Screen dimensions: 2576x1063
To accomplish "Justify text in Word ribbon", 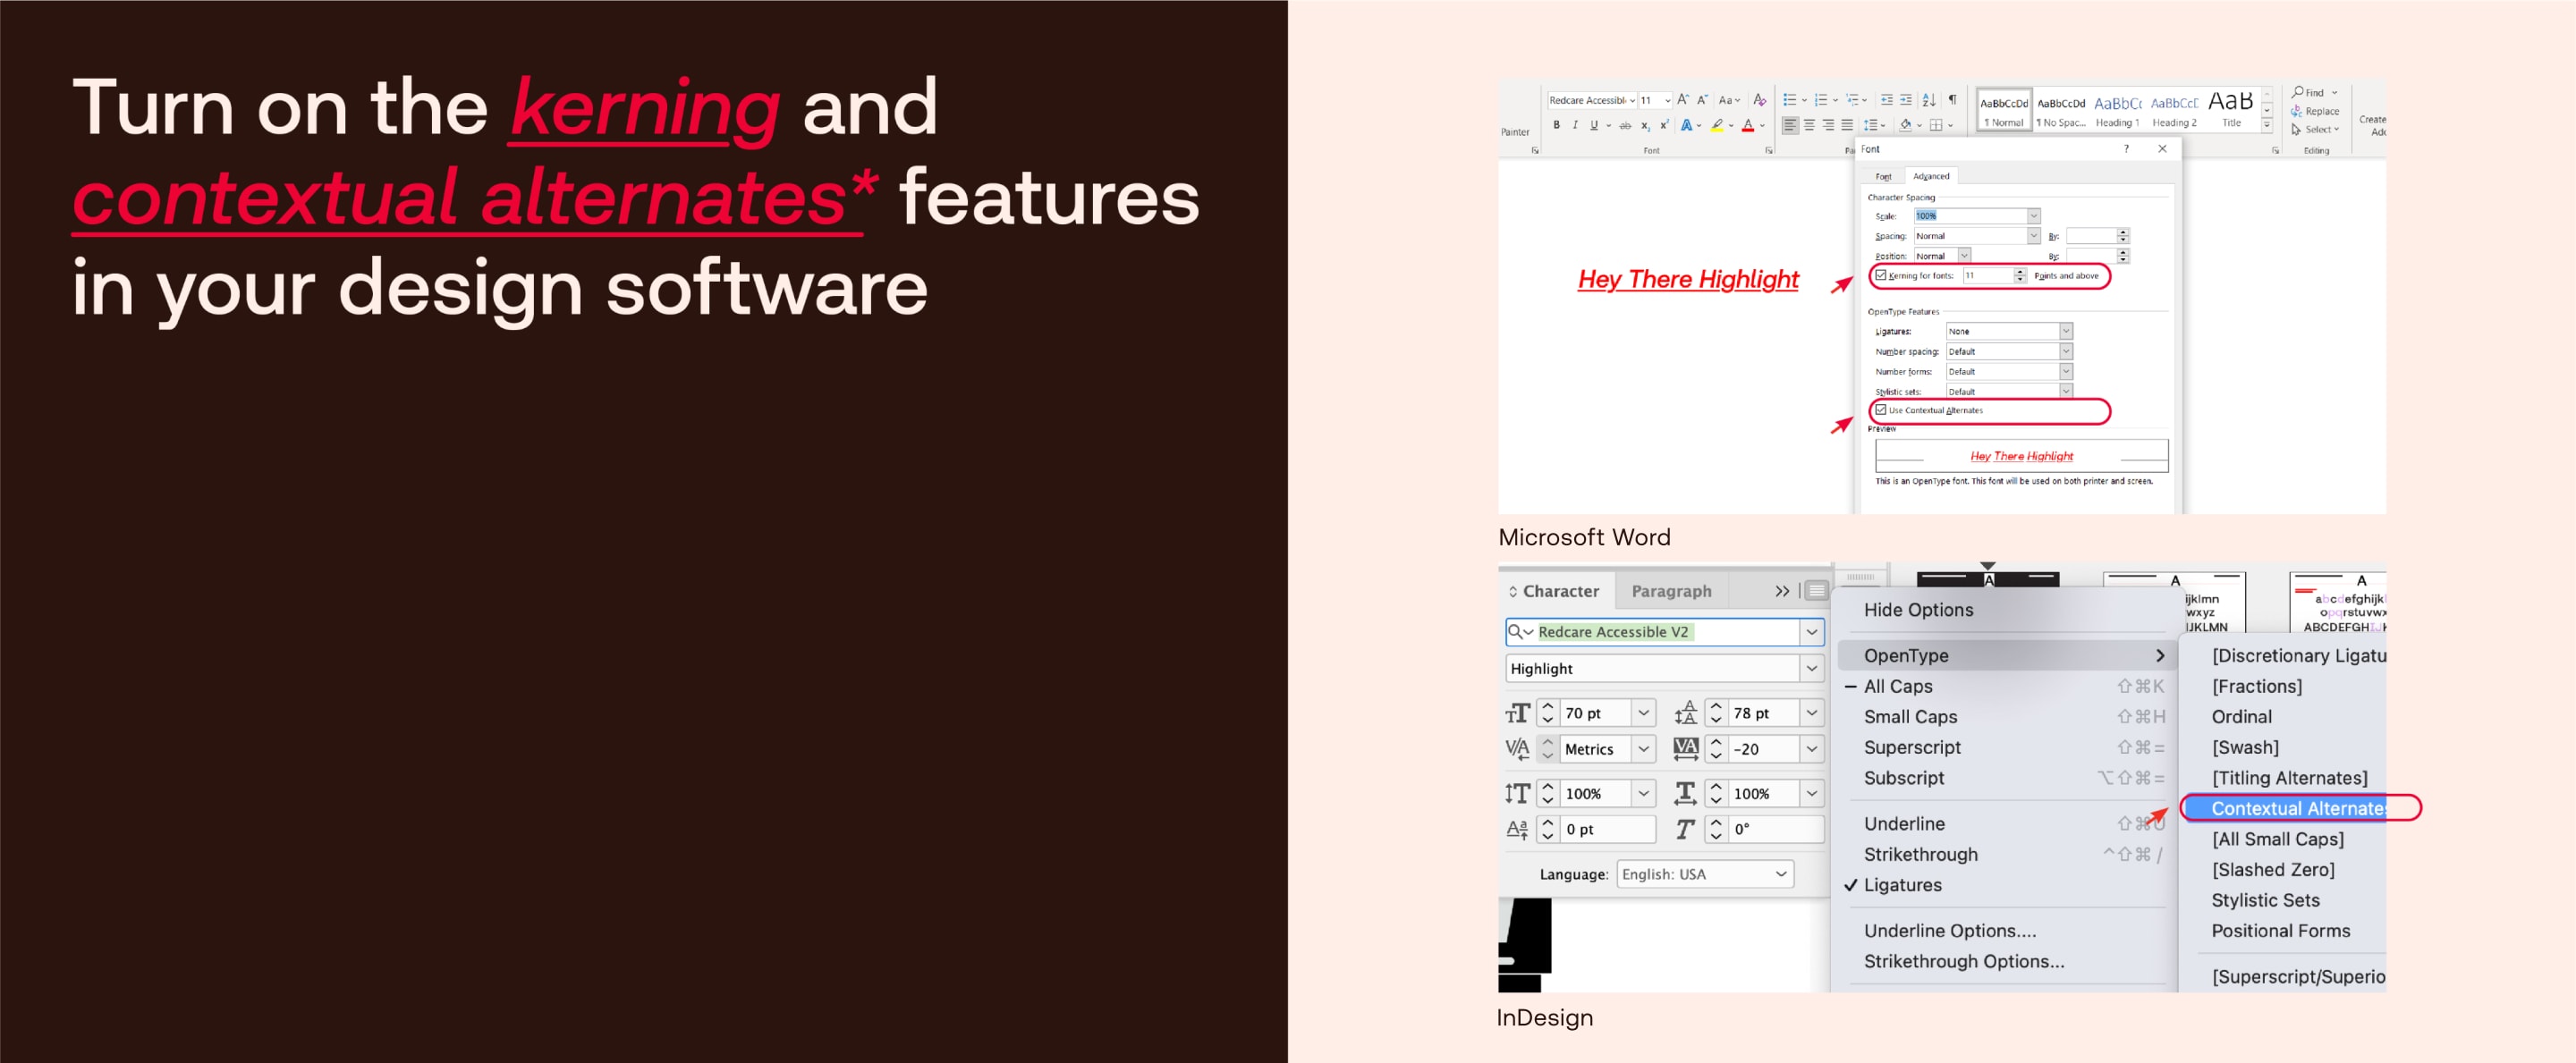I will [x=1848, y=125].
